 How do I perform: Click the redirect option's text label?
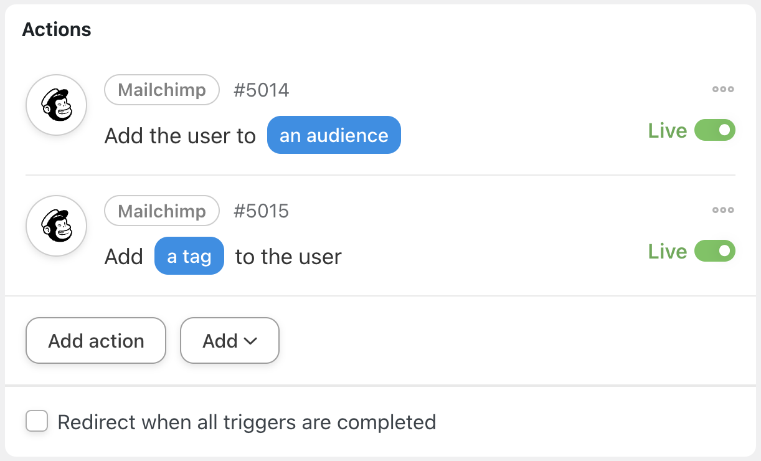click(247, 422)
